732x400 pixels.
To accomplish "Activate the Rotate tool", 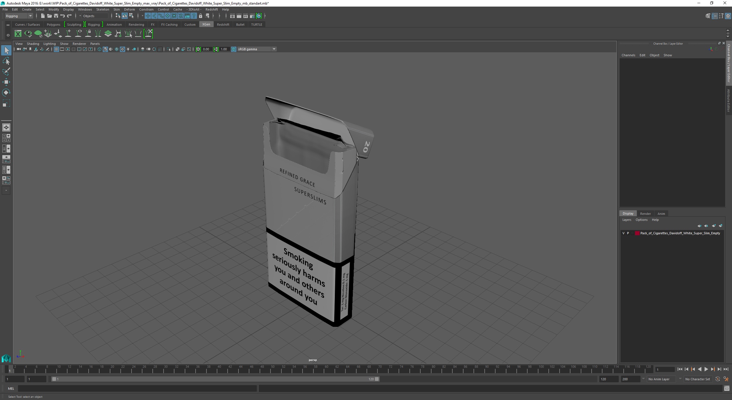I will [6, 93].
